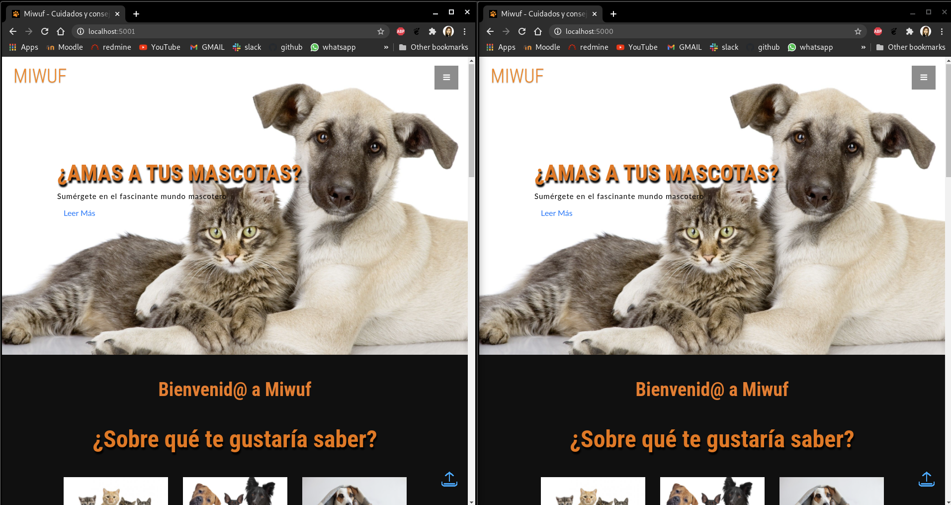Viewport: 951px width, 505px height.
Task: Bookmark localhost:5001 page with star icon
Action: point(381,31)
